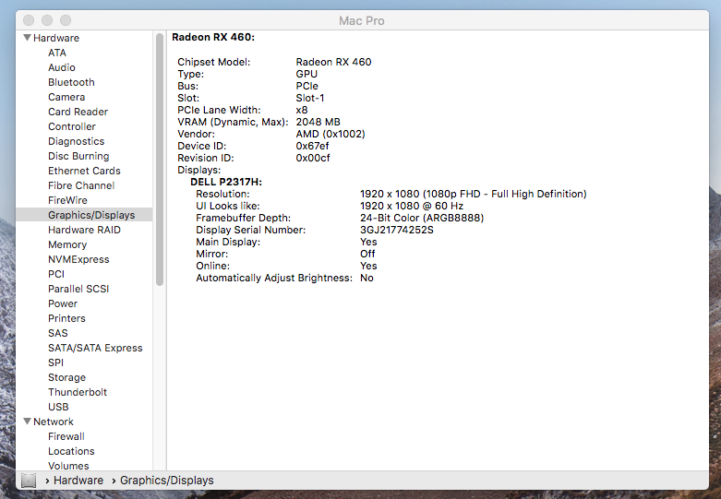This screenshot has width=721, height=499.
Task: Select ATA in the sidebar
Action: click(x=57, y=53)
